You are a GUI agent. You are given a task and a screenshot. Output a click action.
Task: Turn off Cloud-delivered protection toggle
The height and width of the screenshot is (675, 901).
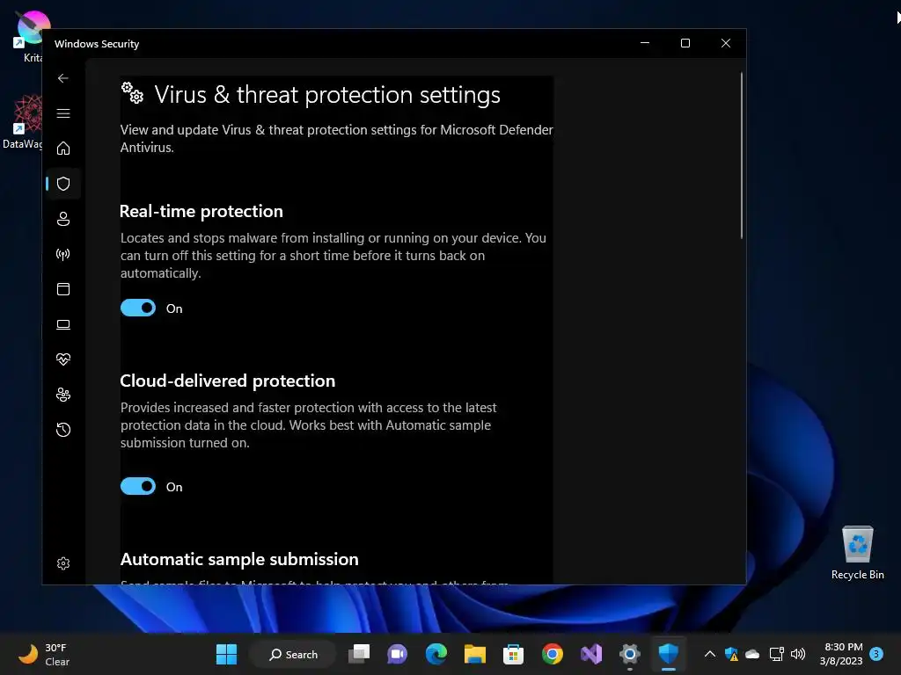click(138, 487)
